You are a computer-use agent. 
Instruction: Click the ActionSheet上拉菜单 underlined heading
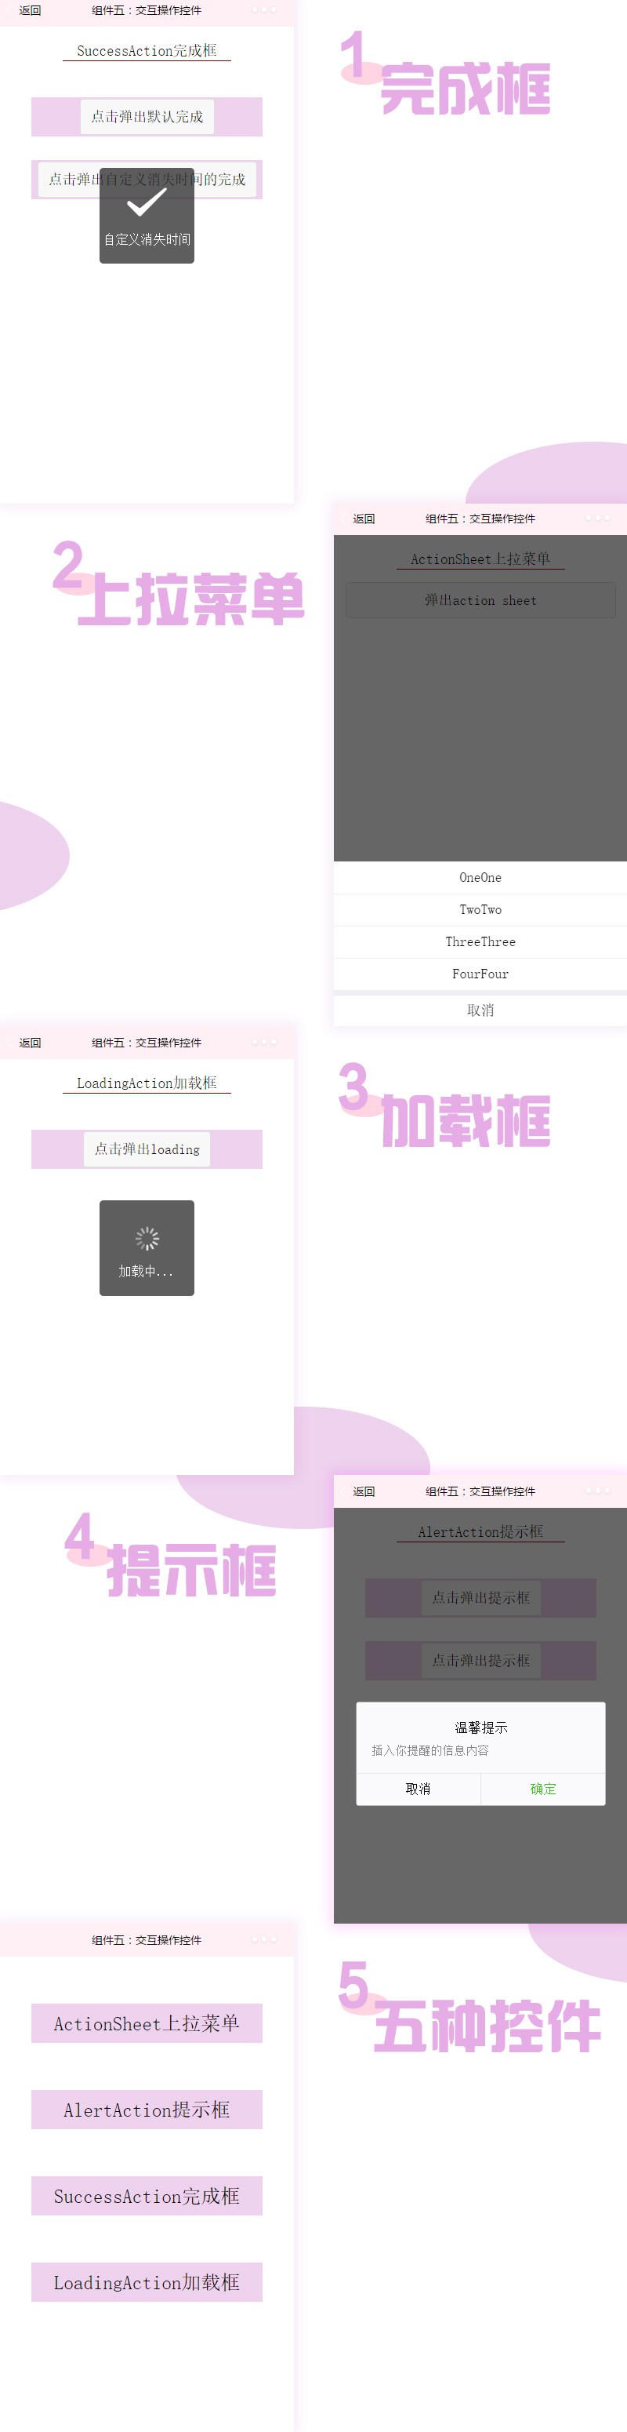481,559
